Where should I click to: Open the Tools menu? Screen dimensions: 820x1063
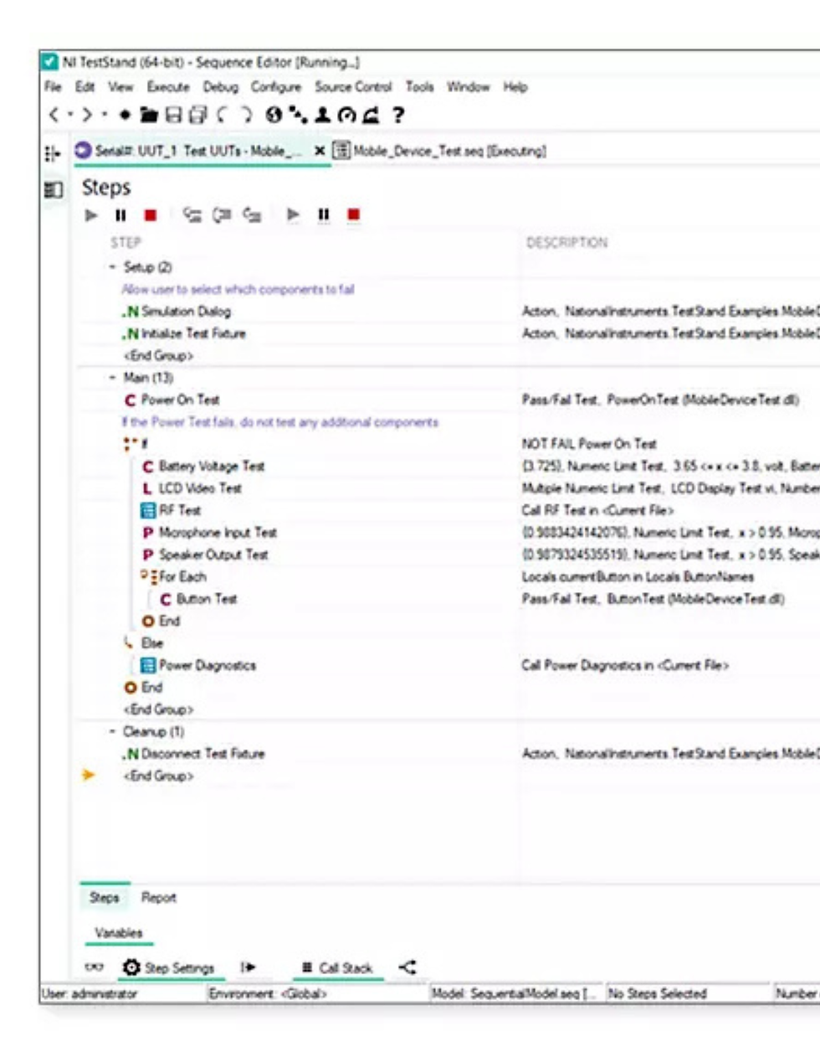point(420,87)
